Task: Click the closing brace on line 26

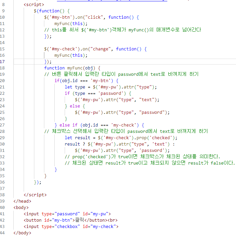Action: tap(66, 119)
